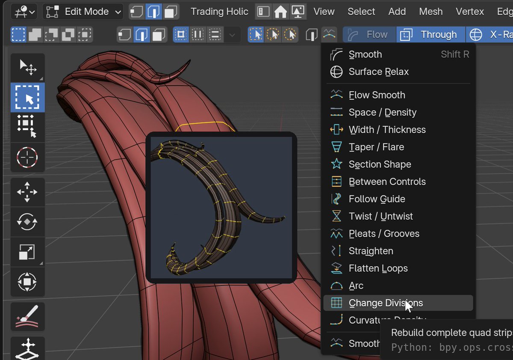
Task: Expand the small chevron dropdown in tool settings
Action: [232, 34]
